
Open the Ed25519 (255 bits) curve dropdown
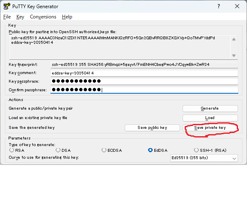(x=204, y=158)
